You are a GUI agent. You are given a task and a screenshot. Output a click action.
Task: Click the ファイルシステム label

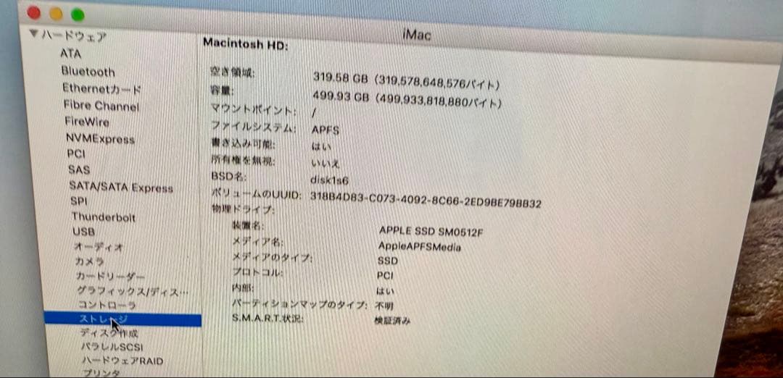[253, 127]
